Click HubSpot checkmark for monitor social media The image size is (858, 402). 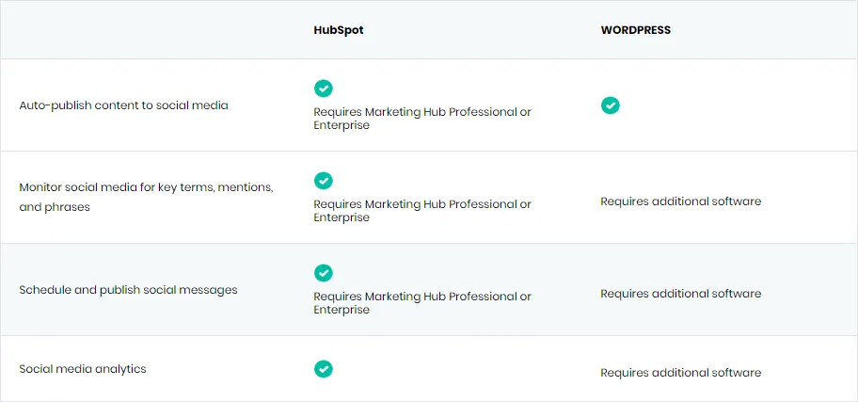(323, 180)
